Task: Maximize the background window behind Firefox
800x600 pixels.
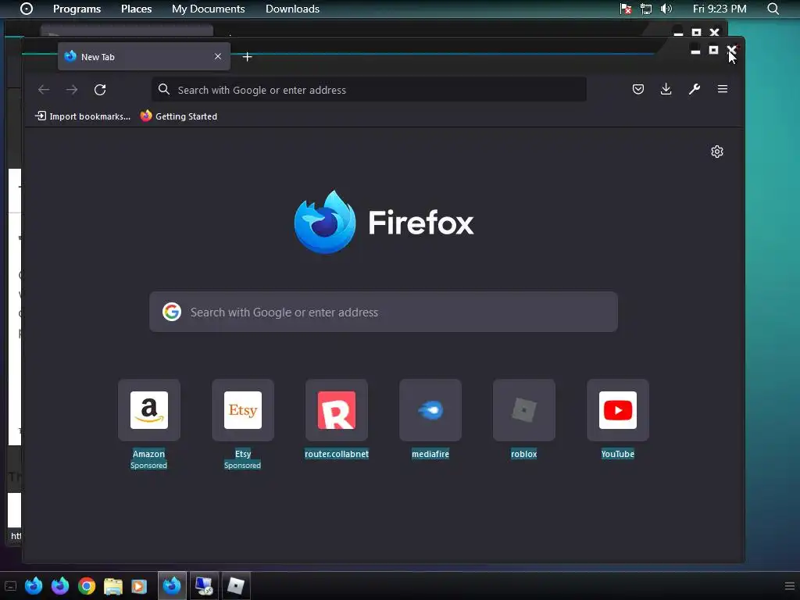Action: [696, 33]
